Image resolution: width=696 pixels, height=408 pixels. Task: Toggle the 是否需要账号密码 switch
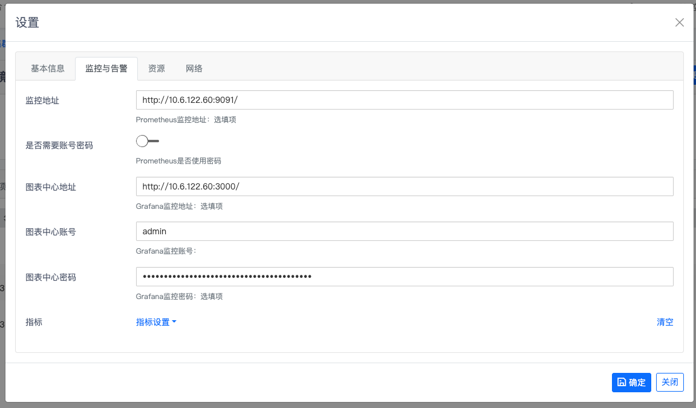148,141
